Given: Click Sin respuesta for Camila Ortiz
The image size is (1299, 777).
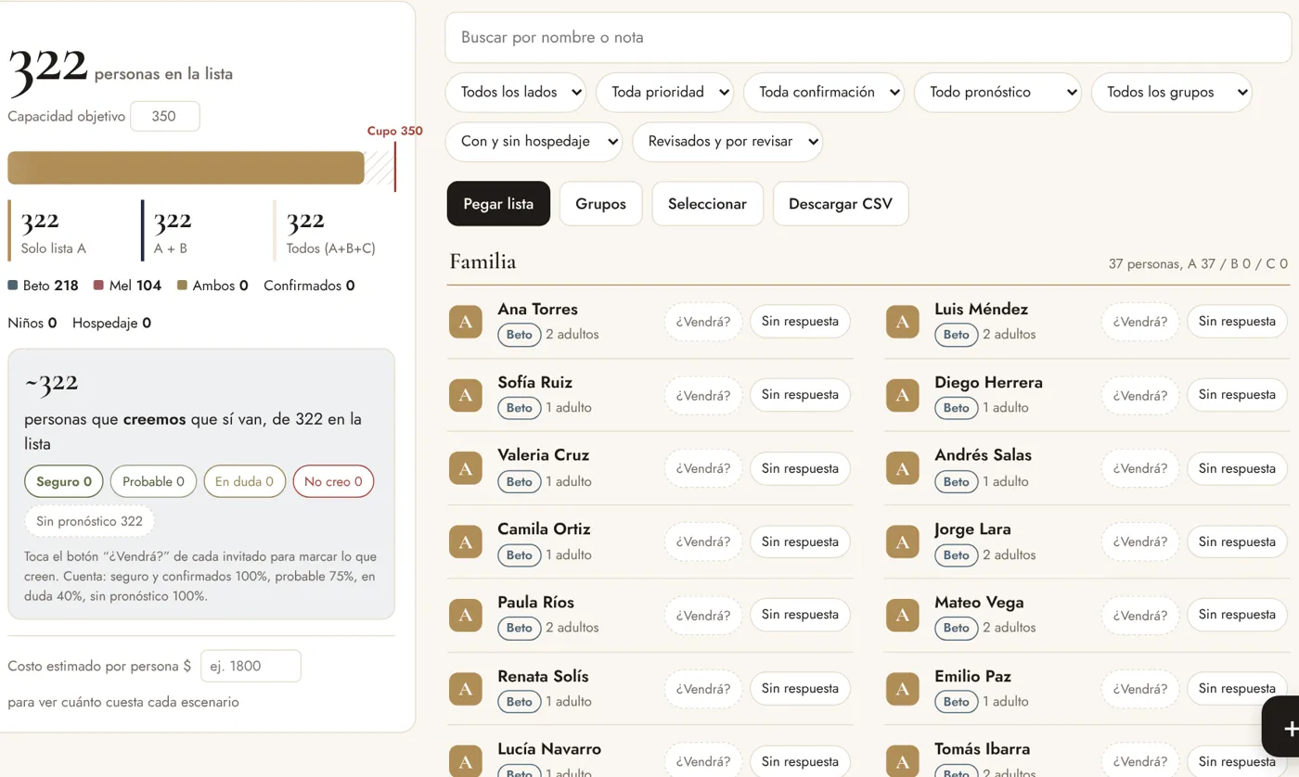Looking at the screenshot, I should [800, 541].
